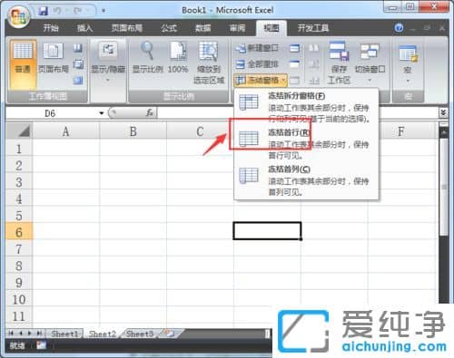Select column F header
The height and width of the screenshot is (358, 454).
click(401, 131)
